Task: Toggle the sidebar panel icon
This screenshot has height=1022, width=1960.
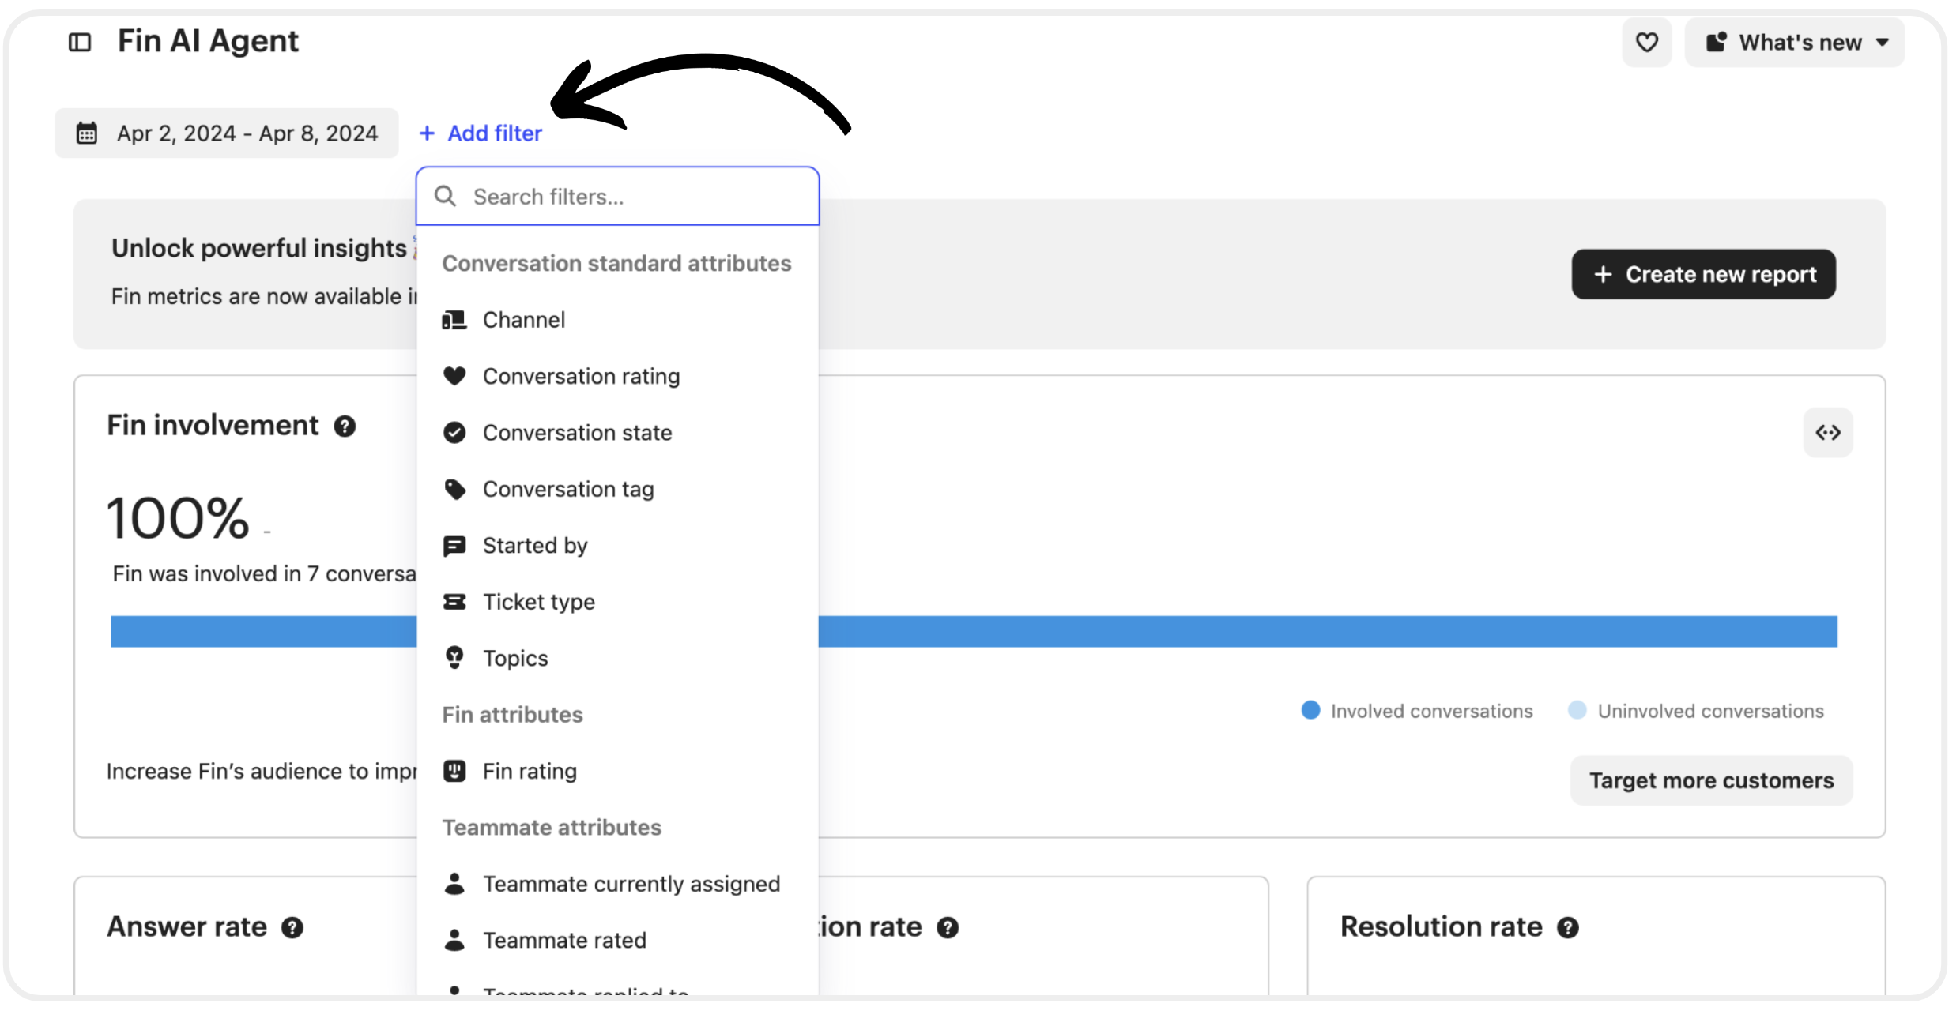Action: pyautogui.click(x=80, y=42)
